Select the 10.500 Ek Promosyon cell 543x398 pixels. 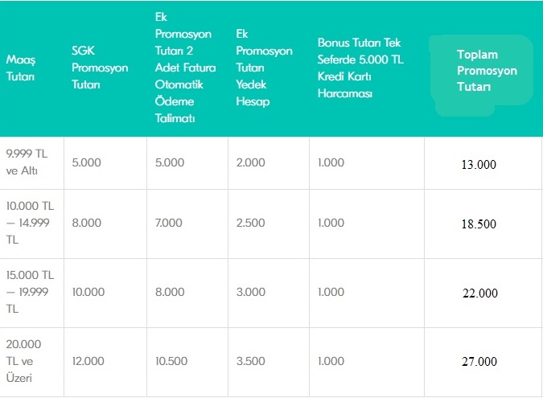point(171,362)
